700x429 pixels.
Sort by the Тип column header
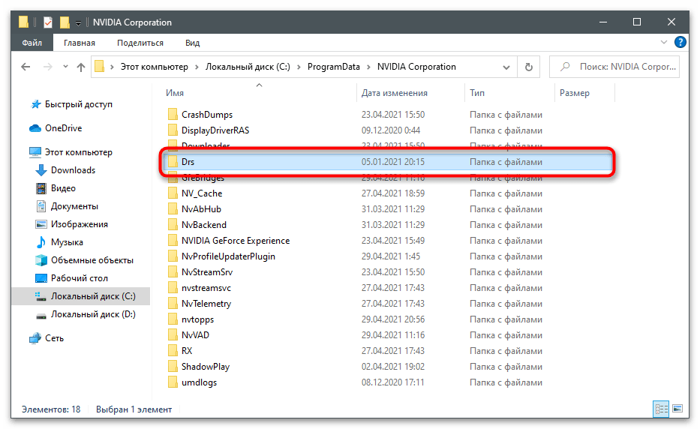[476, 93]
